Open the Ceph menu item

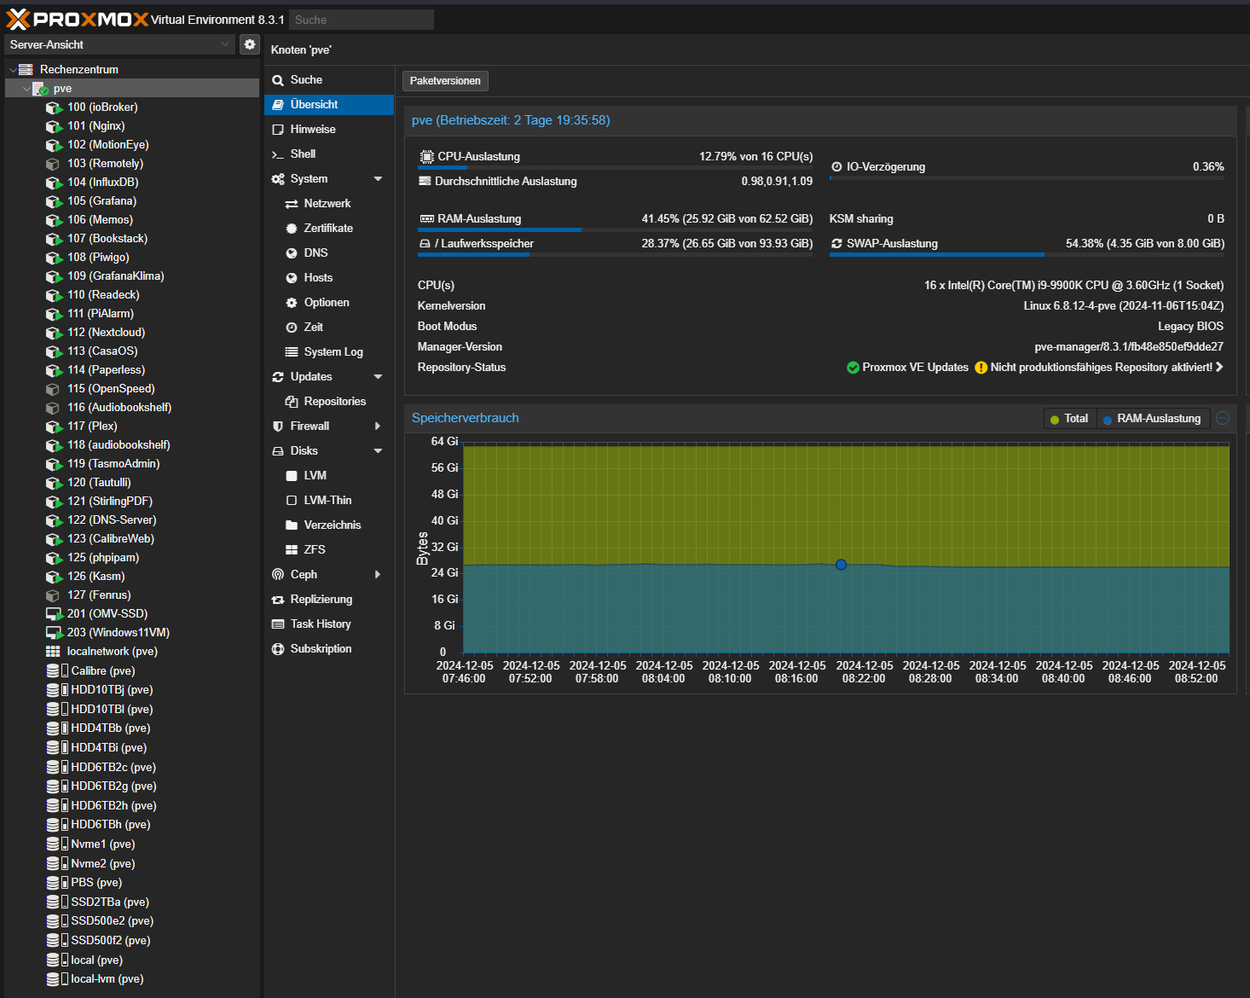point(329,574)
